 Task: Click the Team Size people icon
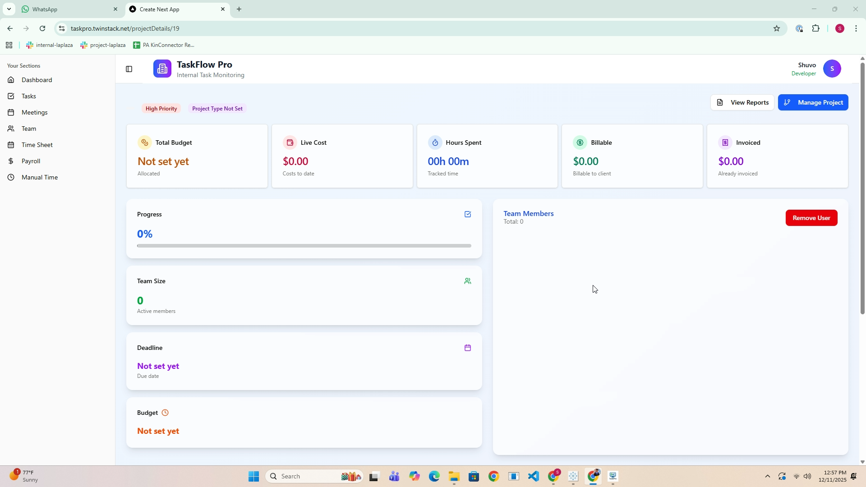click(x=468, y=281)
